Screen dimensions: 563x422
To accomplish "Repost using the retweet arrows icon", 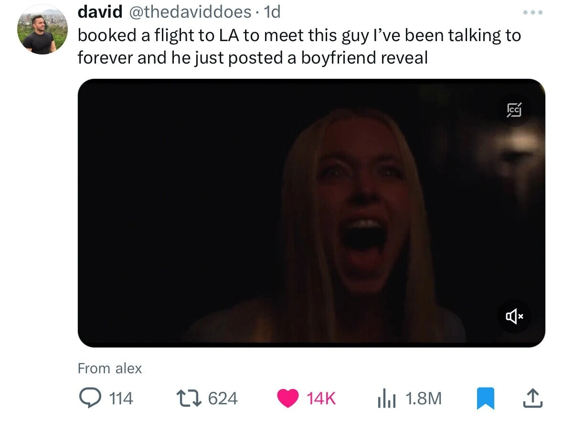I will [x=188, y=398].
